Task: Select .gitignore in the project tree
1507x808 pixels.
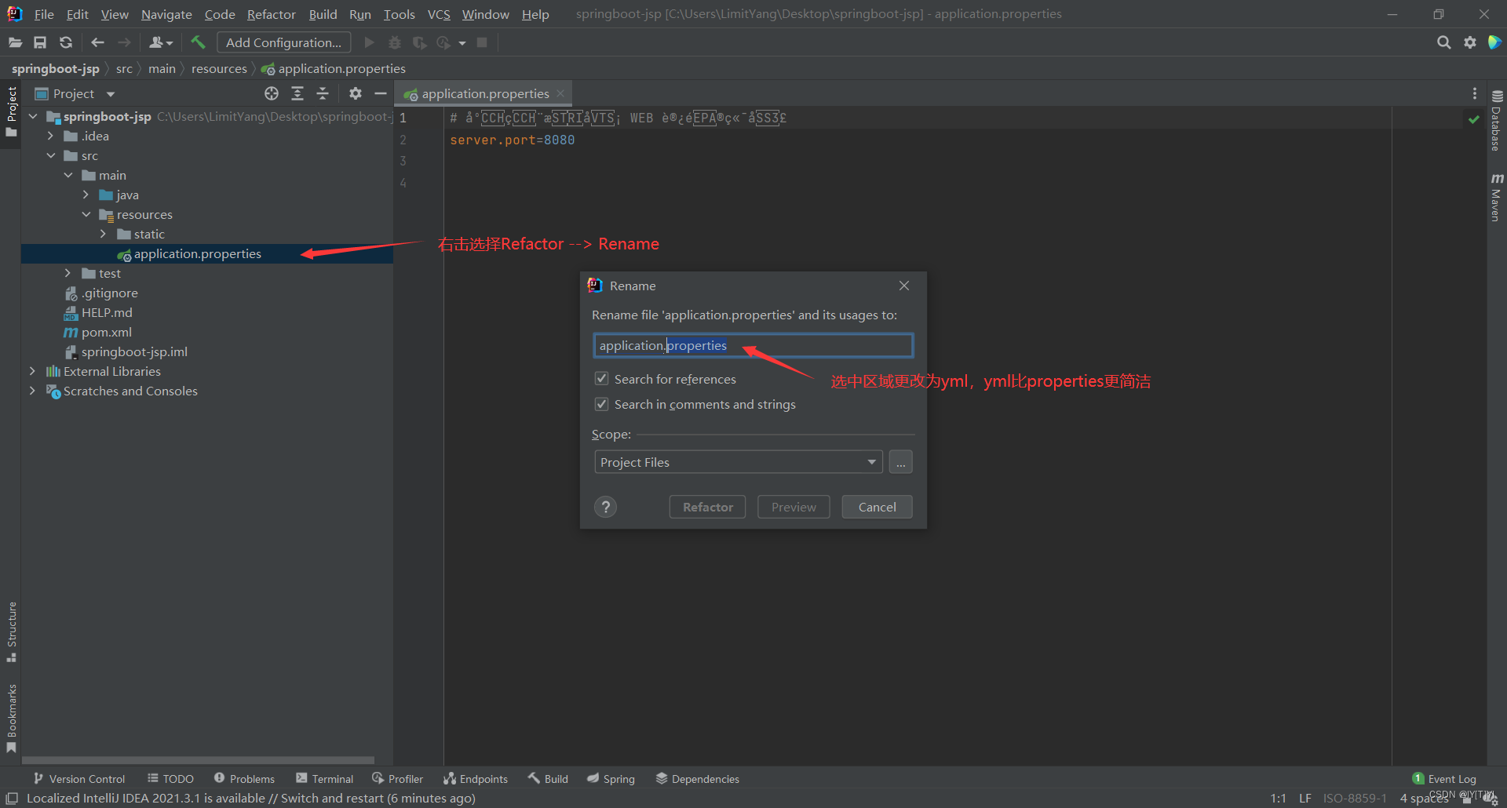Action: point(109,293)
